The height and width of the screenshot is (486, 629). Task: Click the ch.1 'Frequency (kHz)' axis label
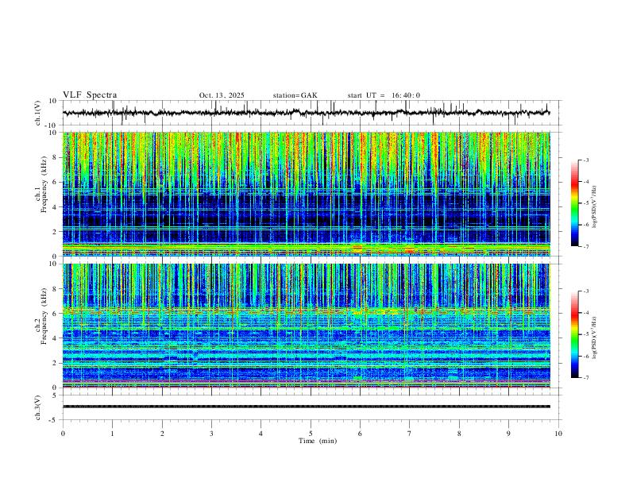[44, 184]
